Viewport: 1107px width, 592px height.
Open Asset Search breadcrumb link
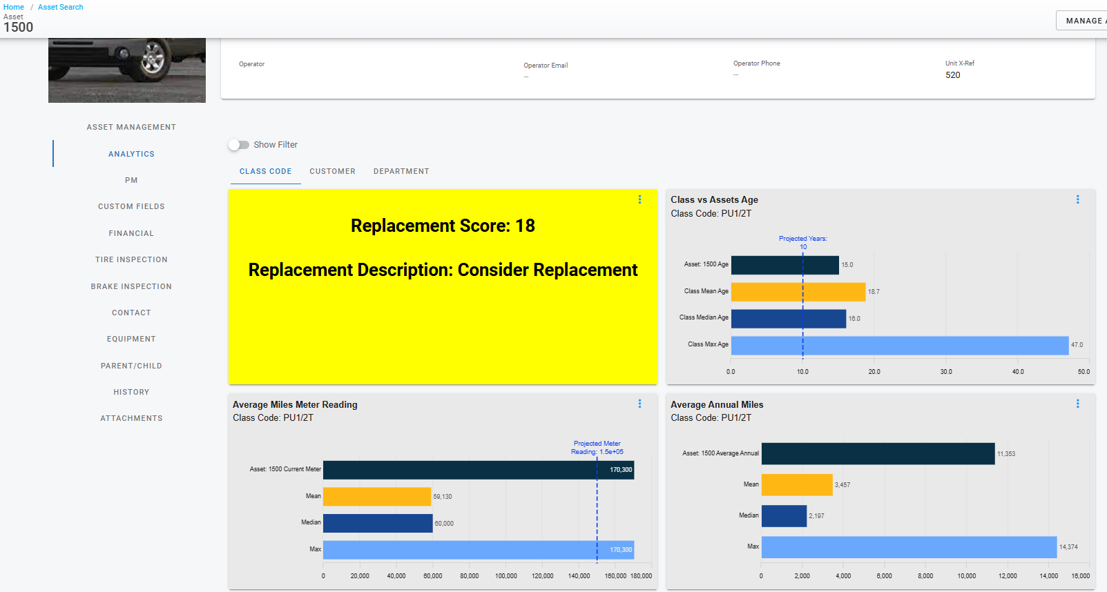[x=61, y=7]
